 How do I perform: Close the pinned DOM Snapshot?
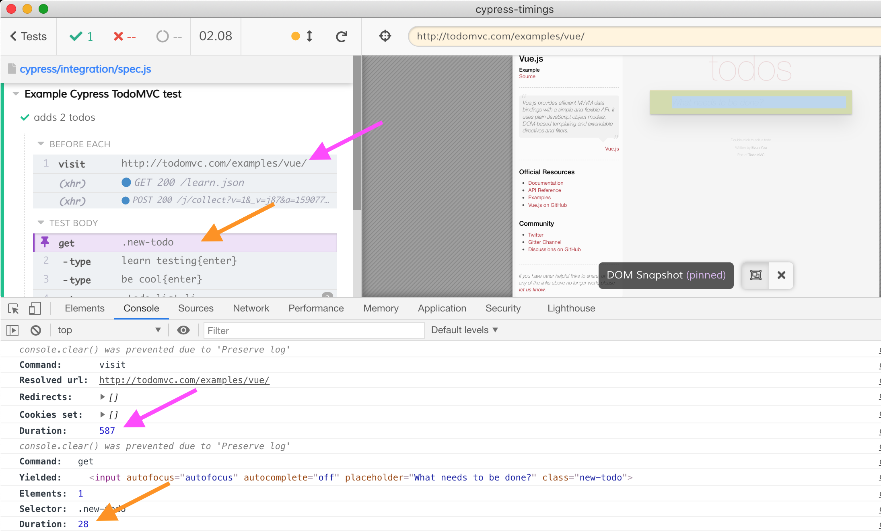pos(781,275)
